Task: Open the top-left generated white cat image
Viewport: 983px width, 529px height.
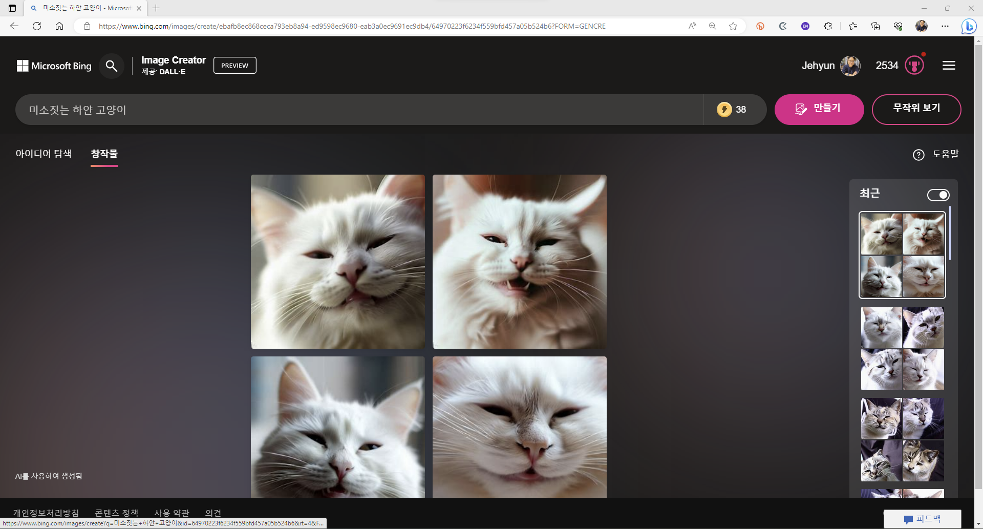Action: [x=338, y=262]
